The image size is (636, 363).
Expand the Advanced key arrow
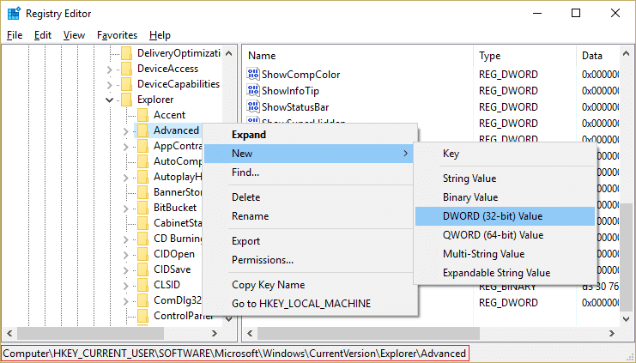(125, 131)
